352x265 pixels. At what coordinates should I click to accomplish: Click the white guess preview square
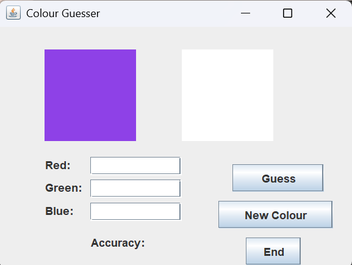coord(228,95)
